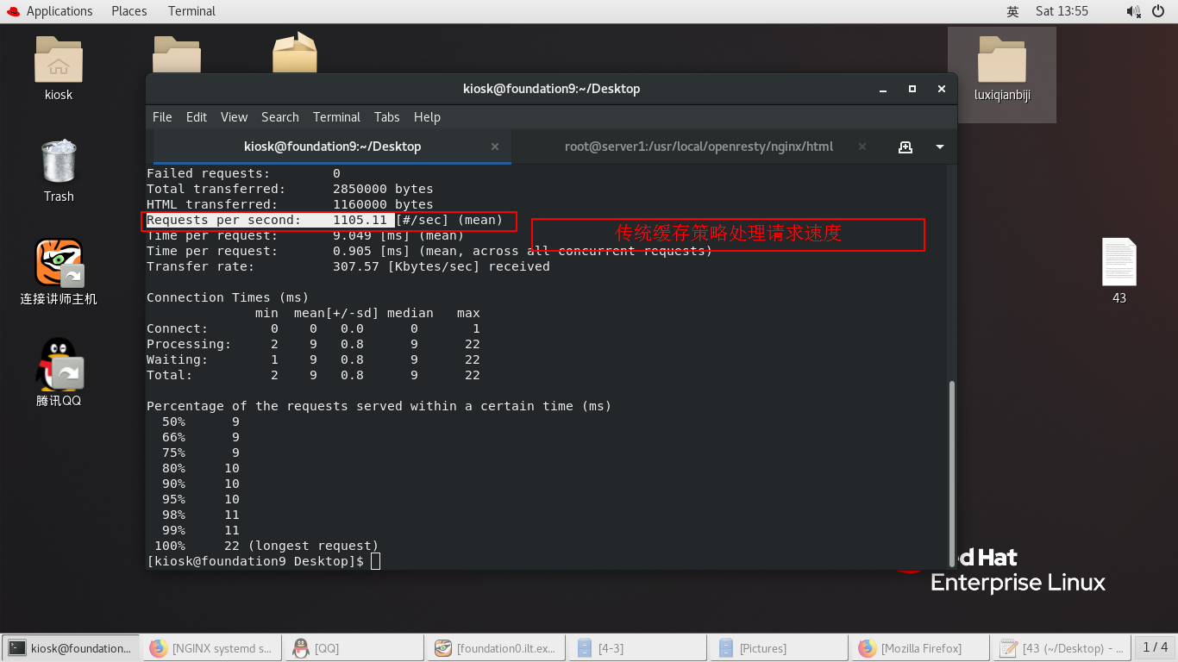Switch to the [QQ] taskbar window
1178x662 pixels.
click(354, 648)
